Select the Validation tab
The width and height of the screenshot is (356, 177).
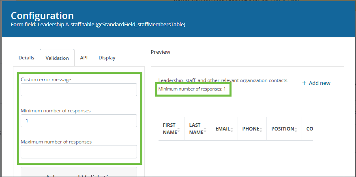tap(57, 58)
